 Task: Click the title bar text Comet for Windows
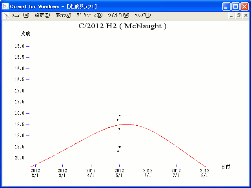35,7
